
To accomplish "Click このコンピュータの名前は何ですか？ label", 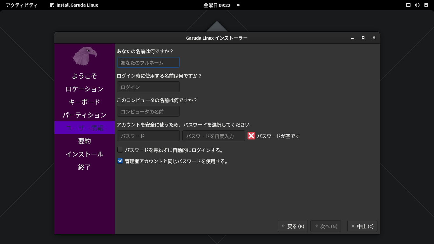I will pos(157,100).
